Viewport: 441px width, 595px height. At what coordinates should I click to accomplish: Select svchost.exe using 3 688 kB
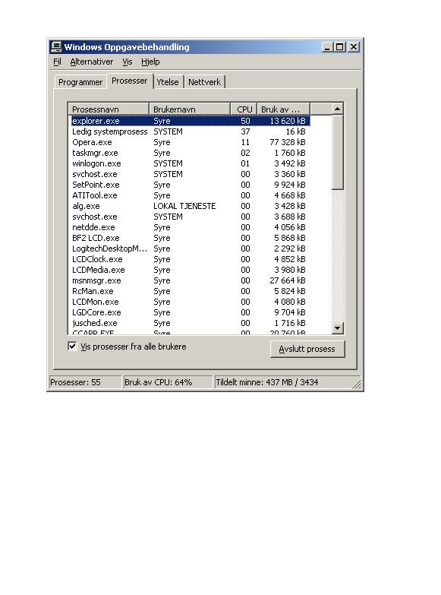(191, 217)
